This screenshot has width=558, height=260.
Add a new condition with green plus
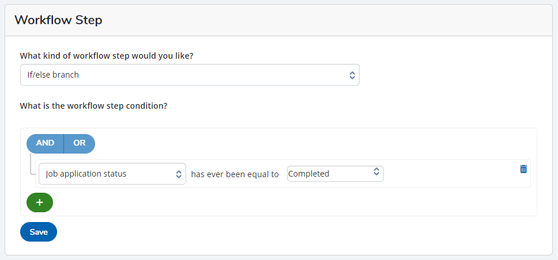(x=40, y=202)
